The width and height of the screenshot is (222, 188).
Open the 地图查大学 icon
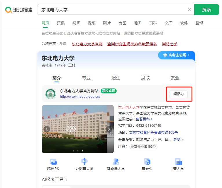point(84,162)
